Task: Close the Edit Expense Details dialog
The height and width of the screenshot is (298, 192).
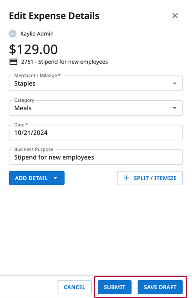Action: [175, 16]
